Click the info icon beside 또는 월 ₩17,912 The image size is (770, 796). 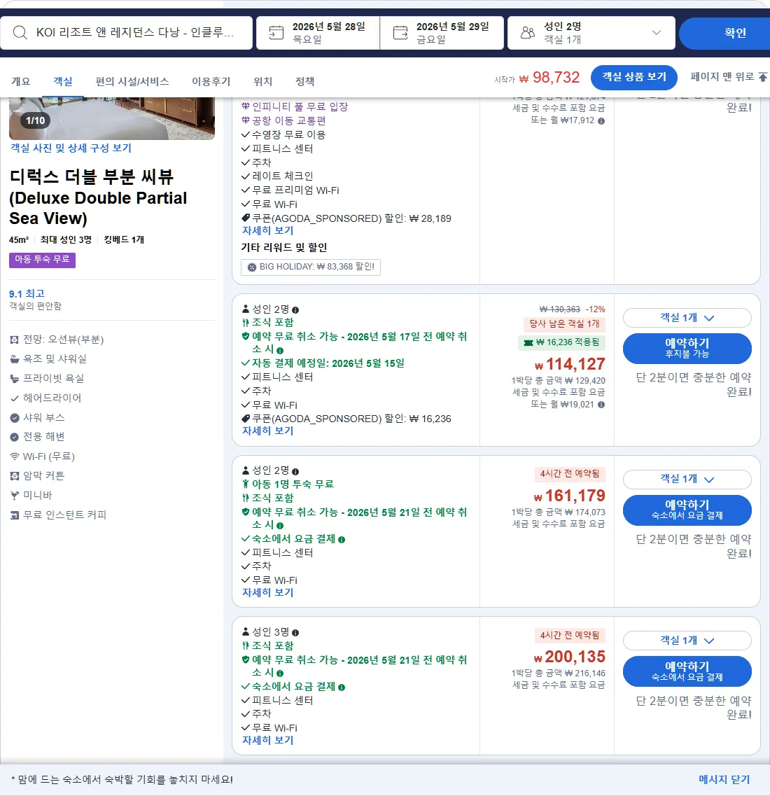tap(601, 121)
